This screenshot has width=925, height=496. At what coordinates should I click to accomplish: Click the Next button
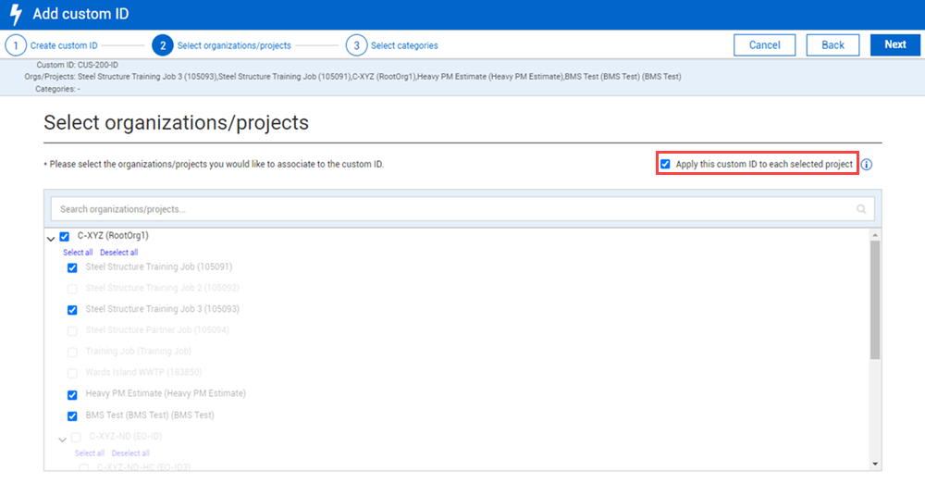tap(894, 45)
